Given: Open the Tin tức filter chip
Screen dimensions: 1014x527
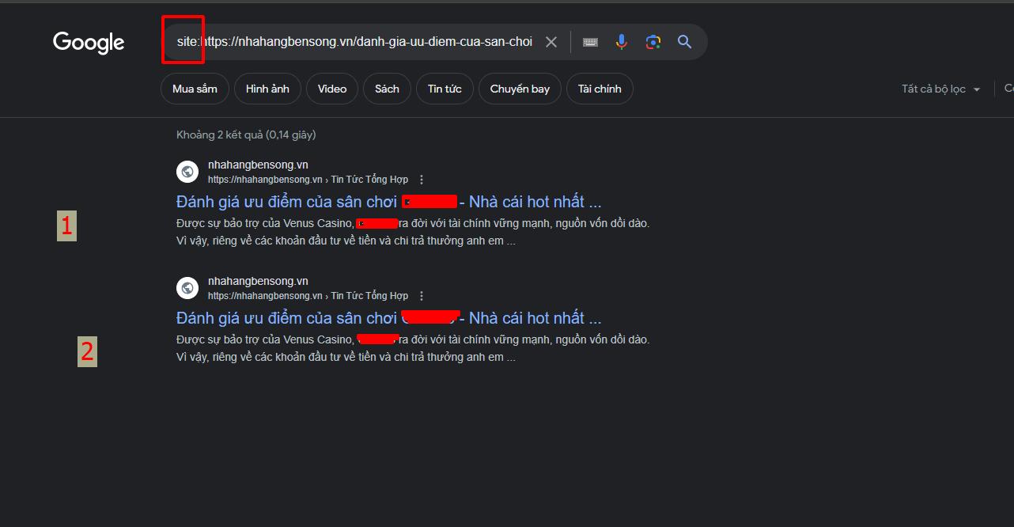Looking at the screenshot, I should [445, 89].
